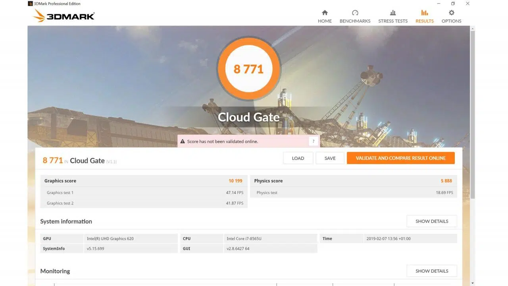Click the Score has not been validated message
508x286 pixels.
point(223,141)
